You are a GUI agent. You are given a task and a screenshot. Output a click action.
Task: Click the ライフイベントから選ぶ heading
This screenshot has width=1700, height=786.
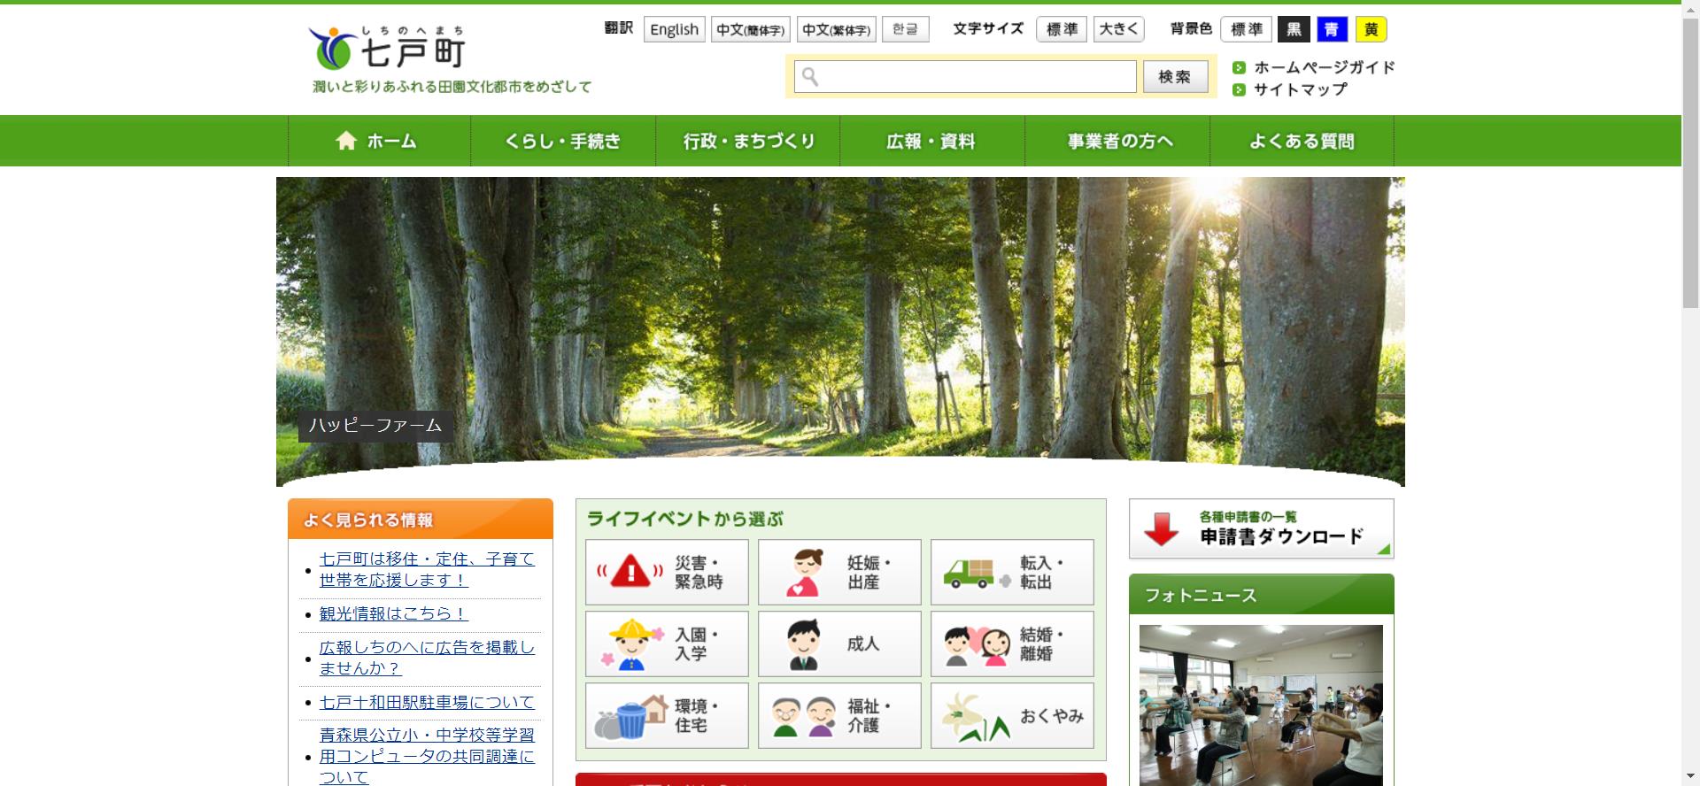pos(685,519)
